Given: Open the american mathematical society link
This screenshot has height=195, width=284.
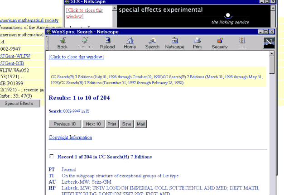Looking at the screenshot, I should pyautogui.click(x=29, y=20).
